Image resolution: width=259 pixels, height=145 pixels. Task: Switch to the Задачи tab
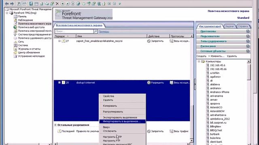coord(229,26)
